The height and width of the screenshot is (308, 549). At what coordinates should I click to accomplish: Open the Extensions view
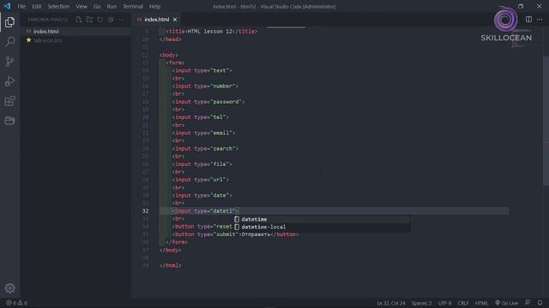(9, 101)
